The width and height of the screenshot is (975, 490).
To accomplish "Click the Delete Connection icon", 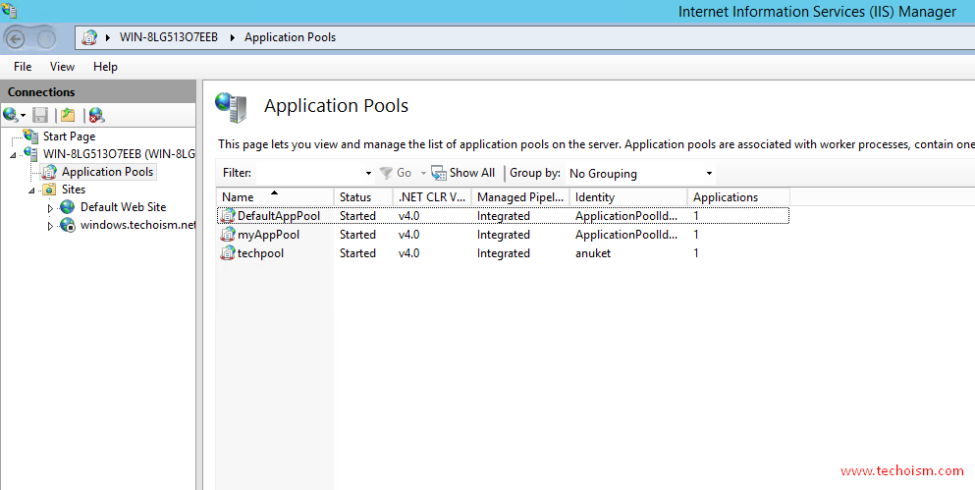I will (x=96, y=115).
